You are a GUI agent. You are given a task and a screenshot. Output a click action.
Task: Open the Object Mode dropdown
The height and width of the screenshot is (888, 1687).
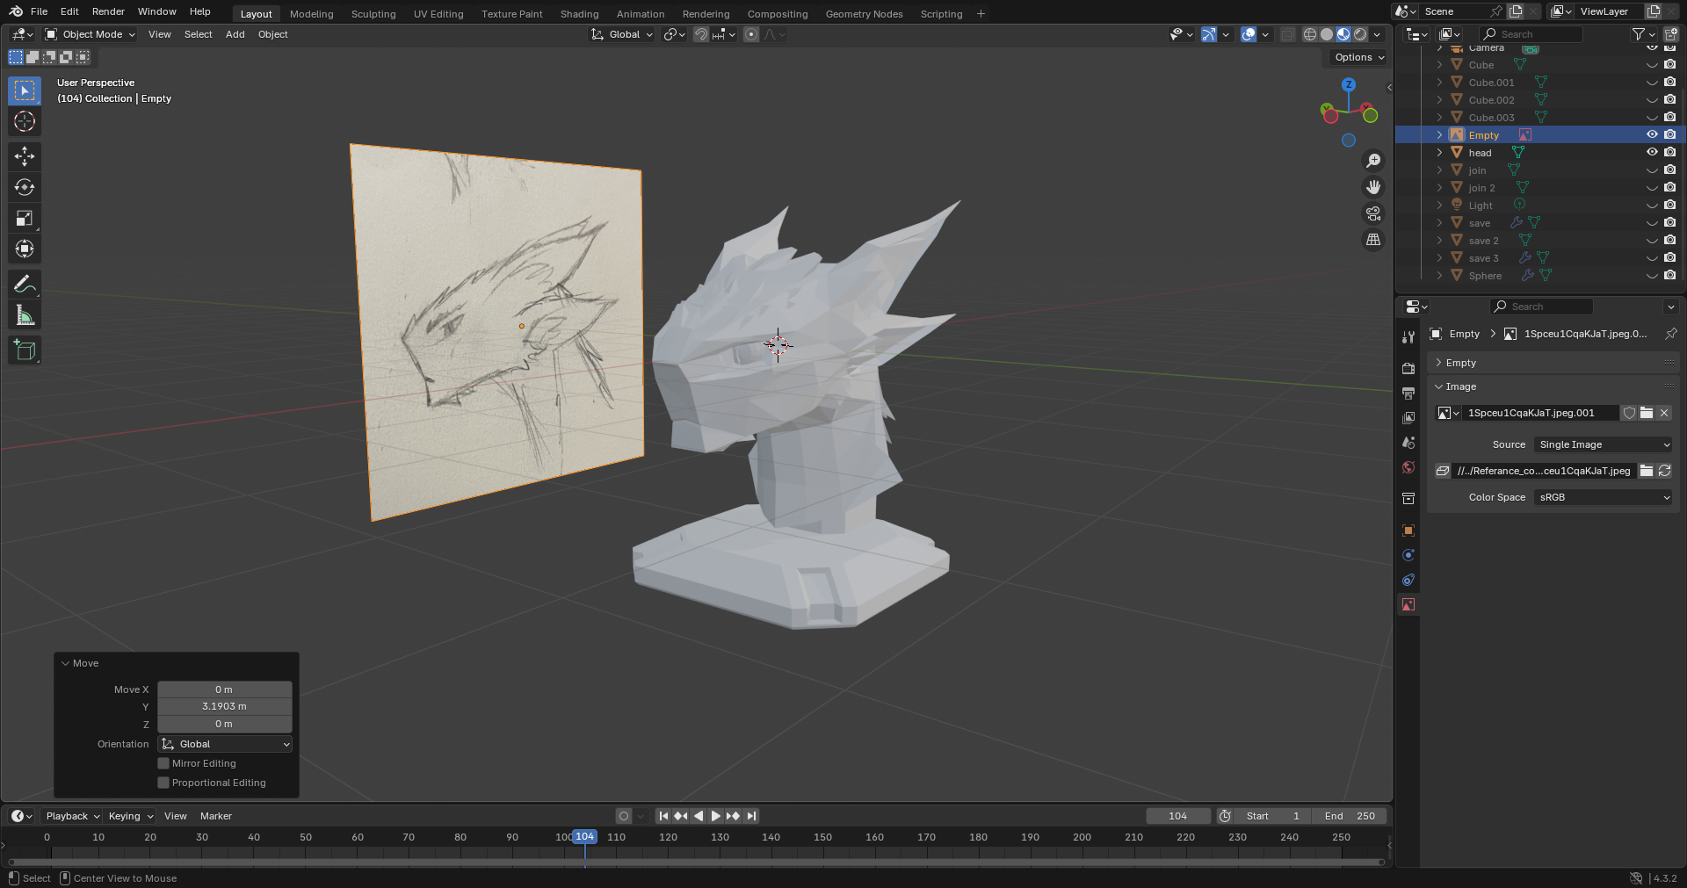click(x=91, y=34)
